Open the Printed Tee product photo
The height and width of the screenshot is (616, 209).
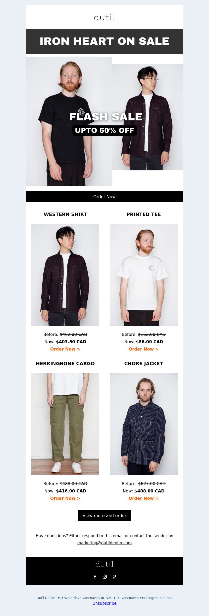click(x=144, y=275)
